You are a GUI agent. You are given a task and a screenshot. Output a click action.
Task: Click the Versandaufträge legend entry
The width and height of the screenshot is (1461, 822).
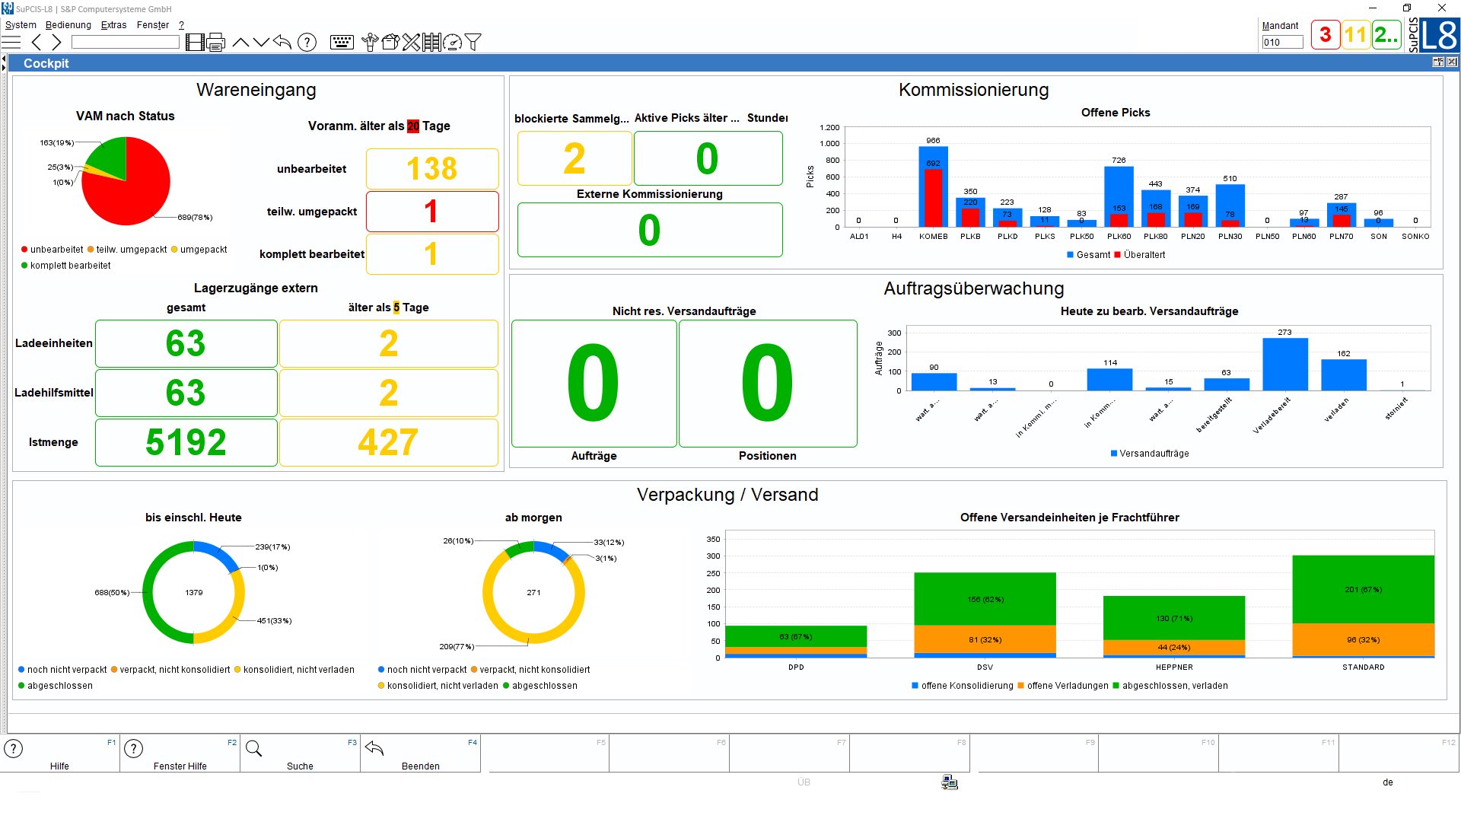point(1149,454)
